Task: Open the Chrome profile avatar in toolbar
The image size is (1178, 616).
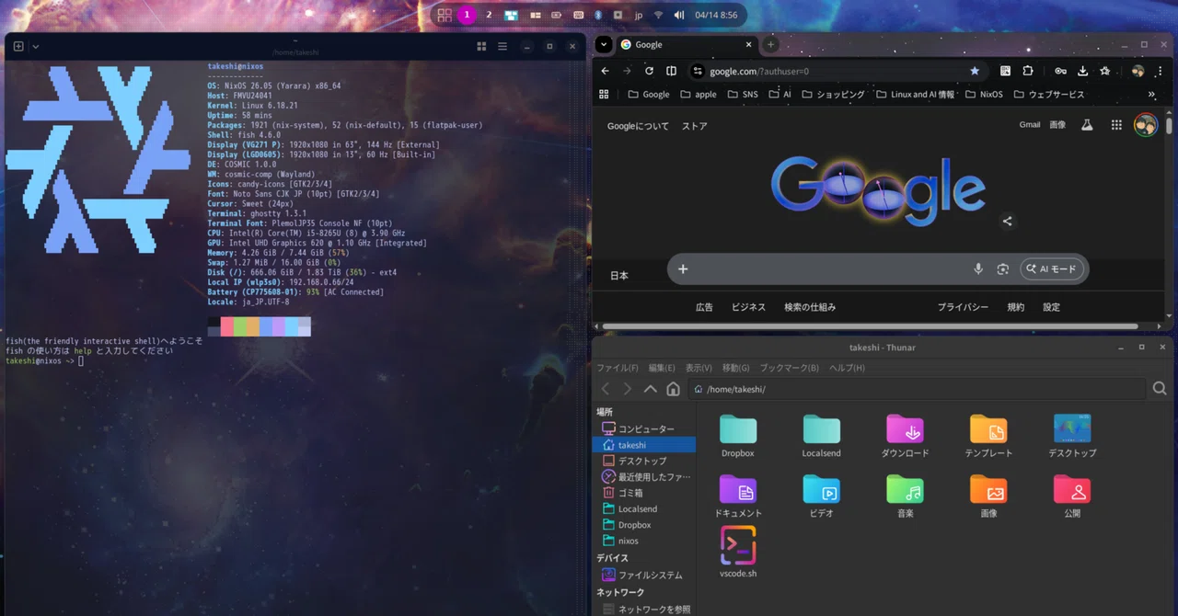Action: 1138,71
